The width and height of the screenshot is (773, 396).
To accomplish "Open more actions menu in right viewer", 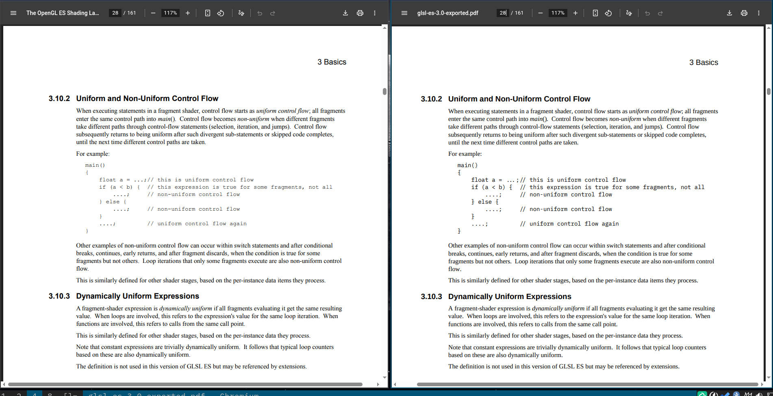I will (759, 13).
